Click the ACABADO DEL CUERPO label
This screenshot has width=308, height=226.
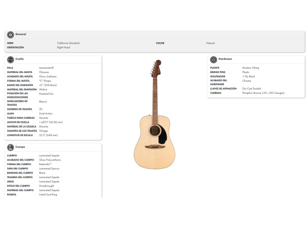coord(21,160)
